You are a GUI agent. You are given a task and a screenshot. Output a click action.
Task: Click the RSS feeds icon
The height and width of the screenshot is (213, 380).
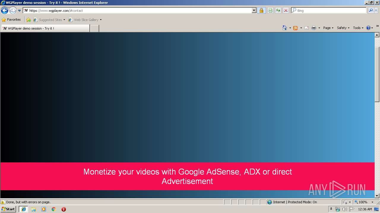click(295, 28)
